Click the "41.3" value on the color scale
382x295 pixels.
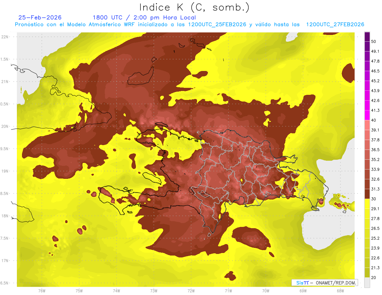tap(375, 110)
